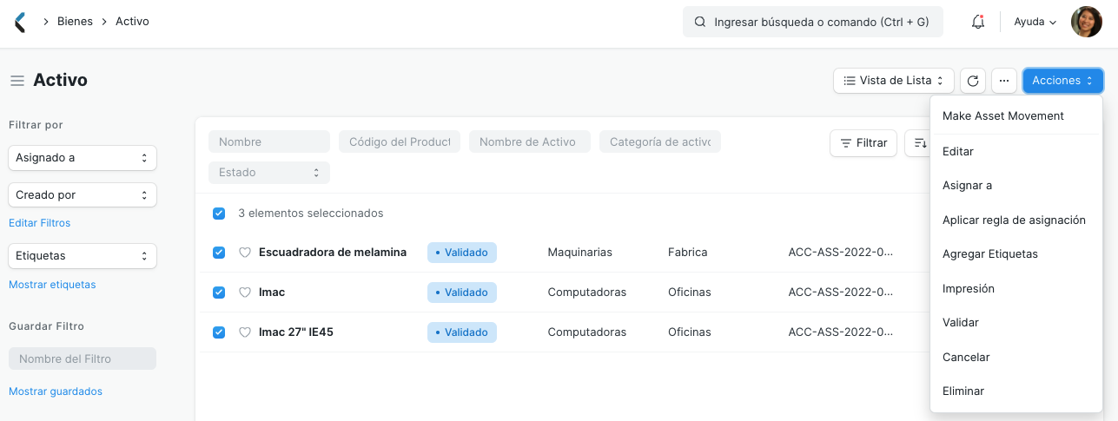Open the app home logo
The image size is (1118, 421).
pos(21,22)
